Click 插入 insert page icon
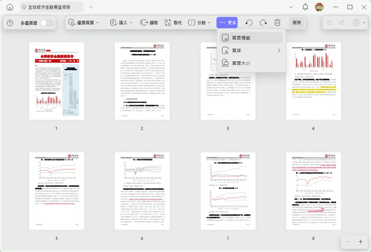The image size is (371, 252). pos(113,23)
